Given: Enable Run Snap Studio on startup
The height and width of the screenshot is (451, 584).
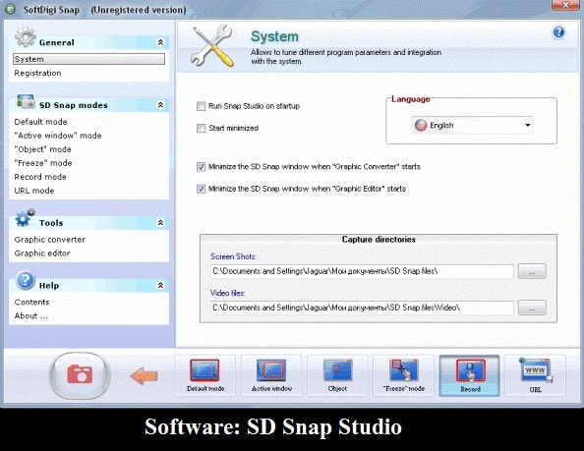Looking at the screenshot, I should click(x=202, y=106).
